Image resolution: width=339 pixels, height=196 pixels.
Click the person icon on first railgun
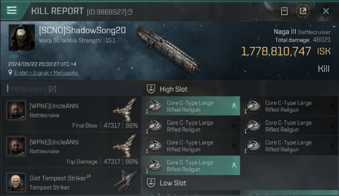(234, 106)
